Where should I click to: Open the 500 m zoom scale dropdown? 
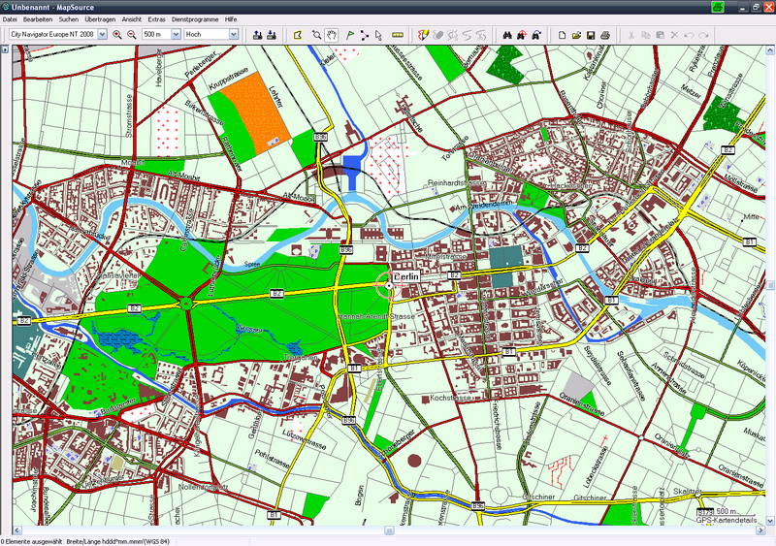click(176, 34)
